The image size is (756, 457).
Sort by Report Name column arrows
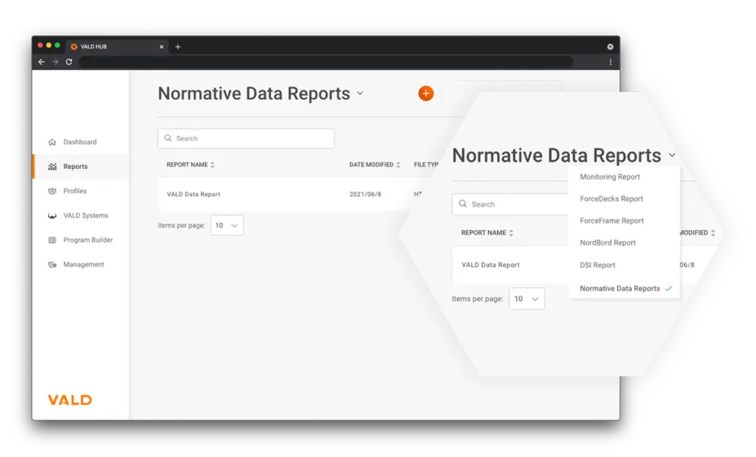coord(212,165)
